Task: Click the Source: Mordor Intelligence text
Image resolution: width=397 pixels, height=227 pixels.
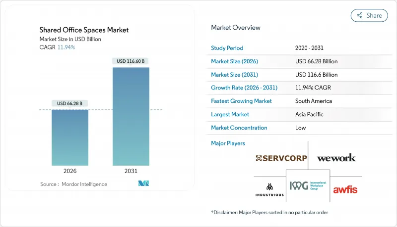Action: 73,184
